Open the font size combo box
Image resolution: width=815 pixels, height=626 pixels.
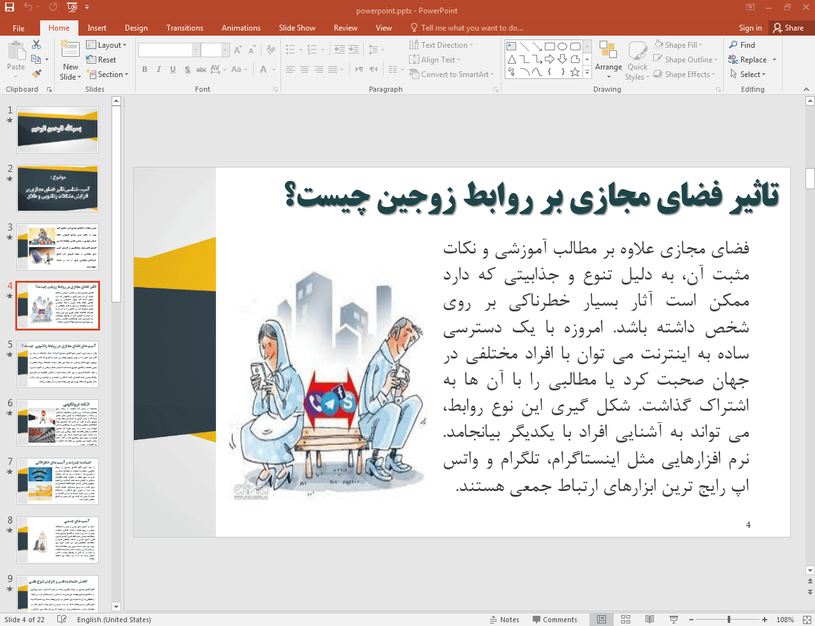click(x=215, y=50)
